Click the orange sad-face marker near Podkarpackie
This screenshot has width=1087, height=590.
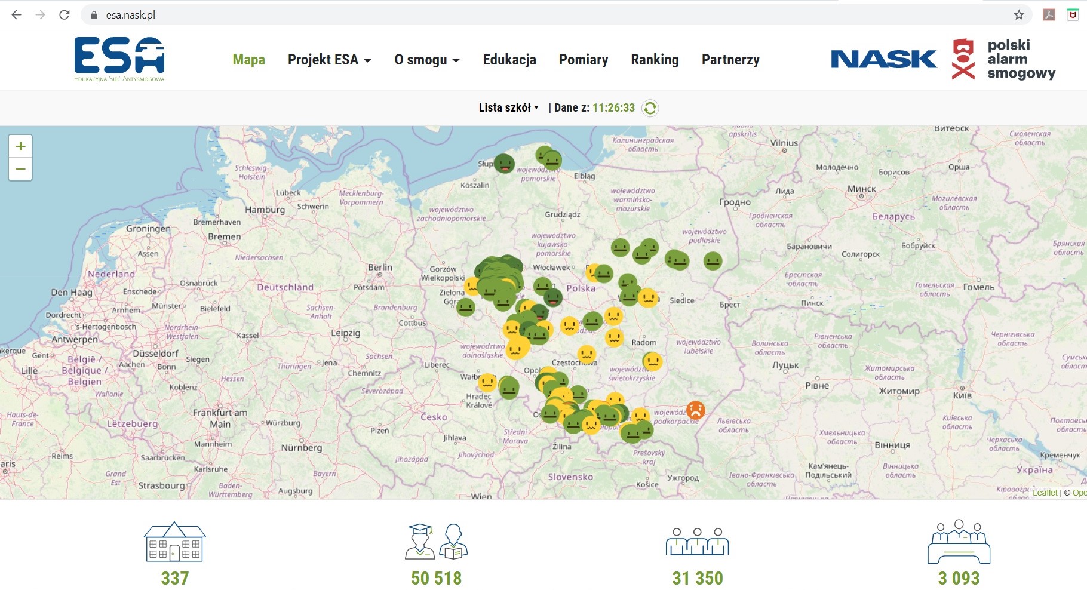pos(695,410)
